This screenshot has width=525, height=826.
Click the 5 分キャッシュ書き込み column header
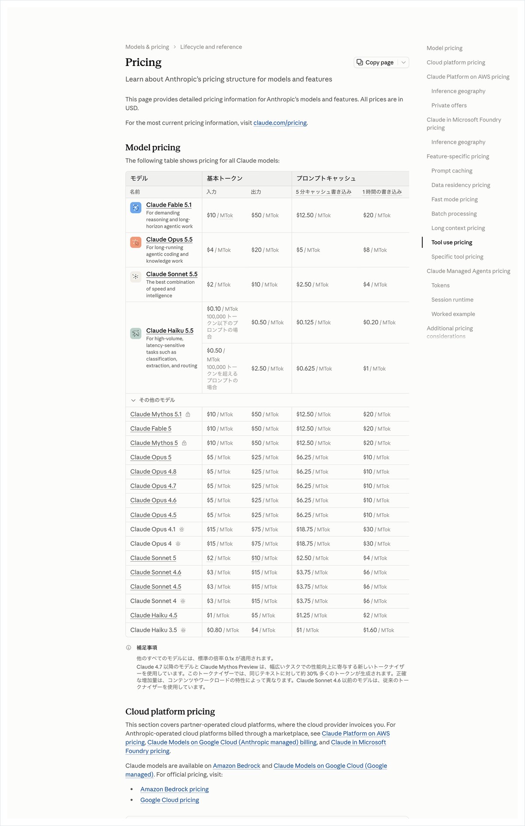click(x=324, y=192)
